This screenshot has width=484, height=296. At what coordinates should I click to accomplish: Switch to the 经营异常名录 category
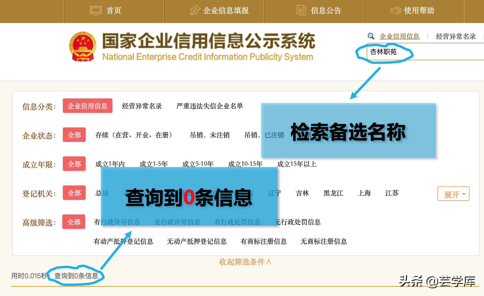(142, 106)
